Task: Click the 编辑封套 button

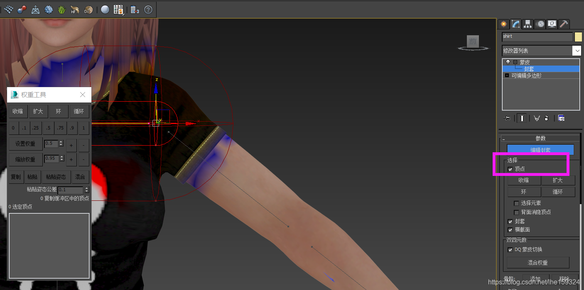Action: coord(540,150)
